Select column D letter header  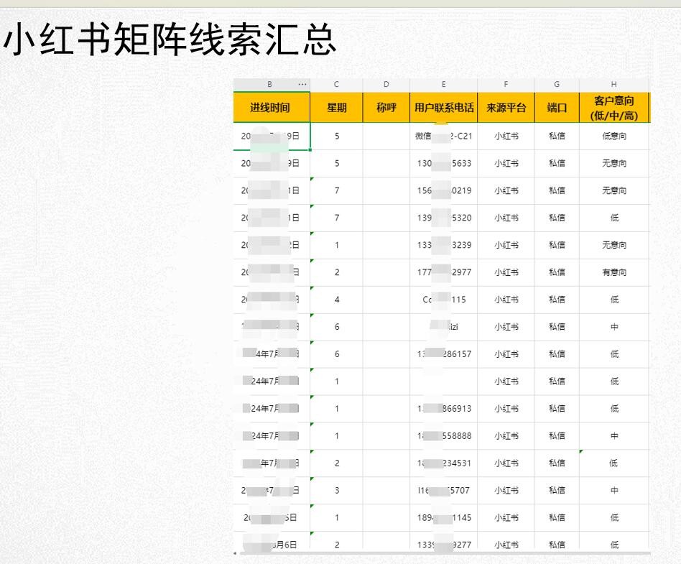coord(386,84)
